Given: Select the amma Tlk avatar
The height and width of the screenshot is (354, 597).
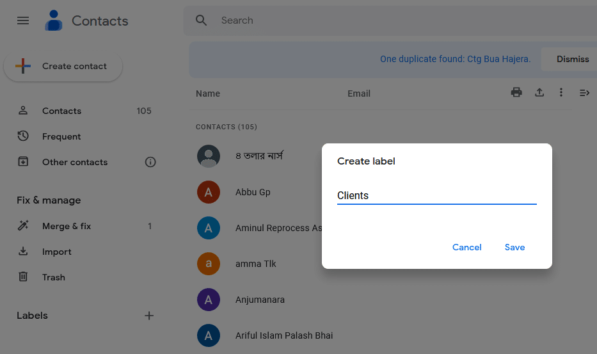Looking at the screenshot, I should coord(208,264).
